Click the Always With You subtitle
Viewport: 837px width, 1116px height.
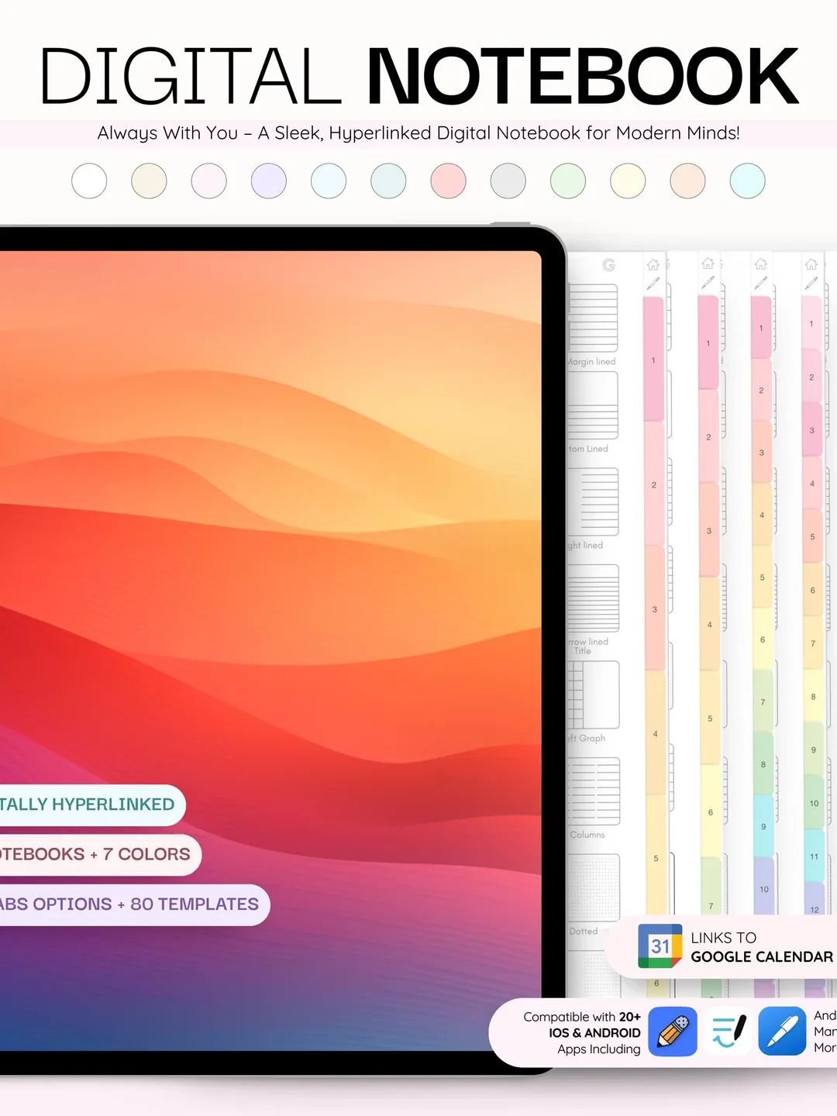418,133
